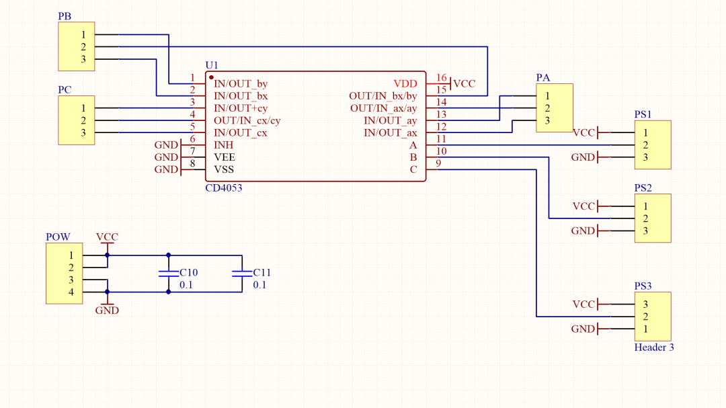Click the OUT/IN_ax/ay pin name
This screenshot has height=408, width=726.
[384, 108]
